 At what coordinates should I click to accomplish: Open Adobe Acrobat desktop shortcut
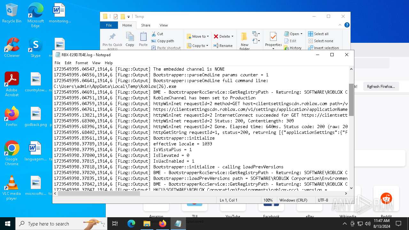pyautogui.click(x=12, y=84)
